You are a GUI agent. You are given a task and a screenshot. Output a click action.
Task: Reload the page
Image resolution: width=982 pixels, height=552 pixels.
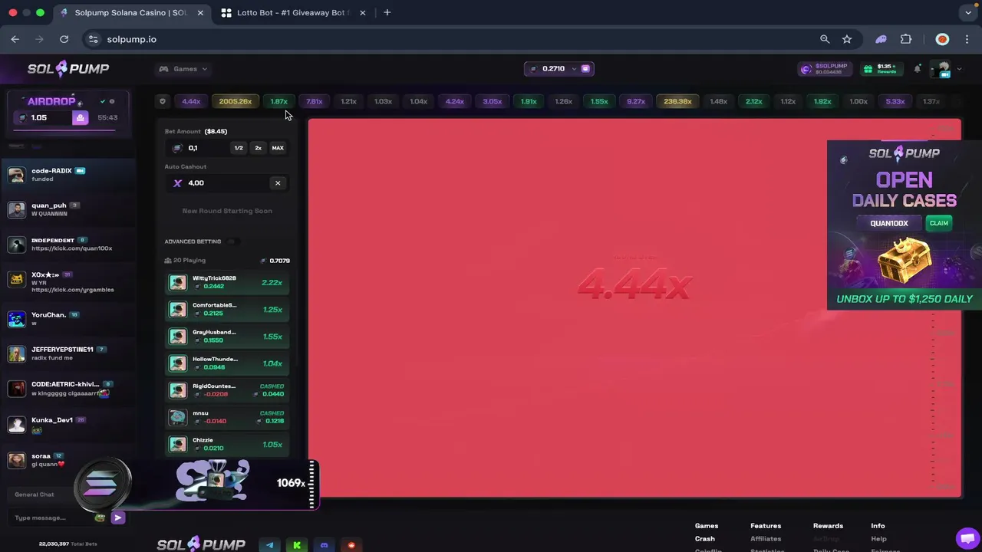click(64, 39)
